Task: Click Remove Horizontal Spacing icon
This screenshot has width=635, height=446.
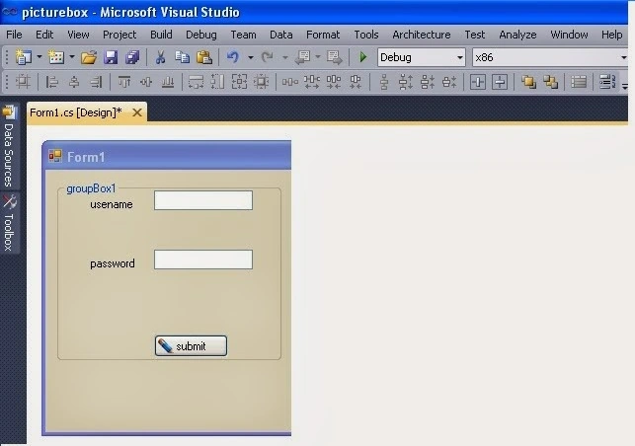Action: point(356,82)
